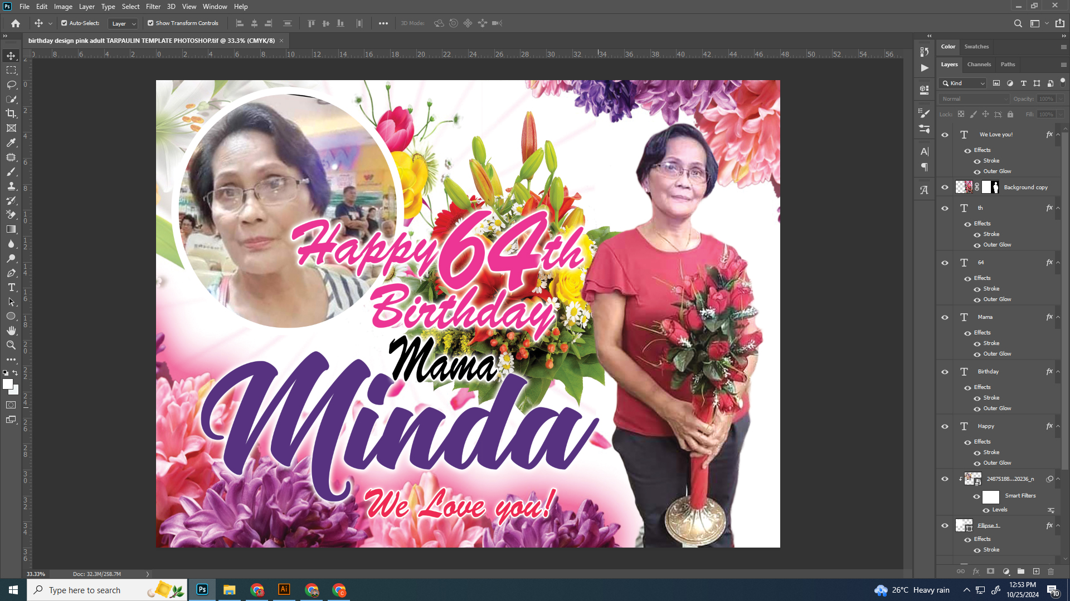Create a new layer icon
This screenshot has width=1070, height=601.
click(1036, 572)
